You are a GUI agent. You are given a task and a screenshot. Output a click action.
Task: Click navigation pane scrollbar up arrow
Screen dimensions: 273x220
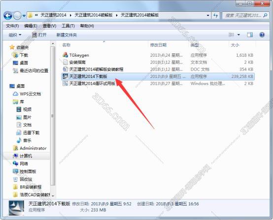(x=53, y=43)
